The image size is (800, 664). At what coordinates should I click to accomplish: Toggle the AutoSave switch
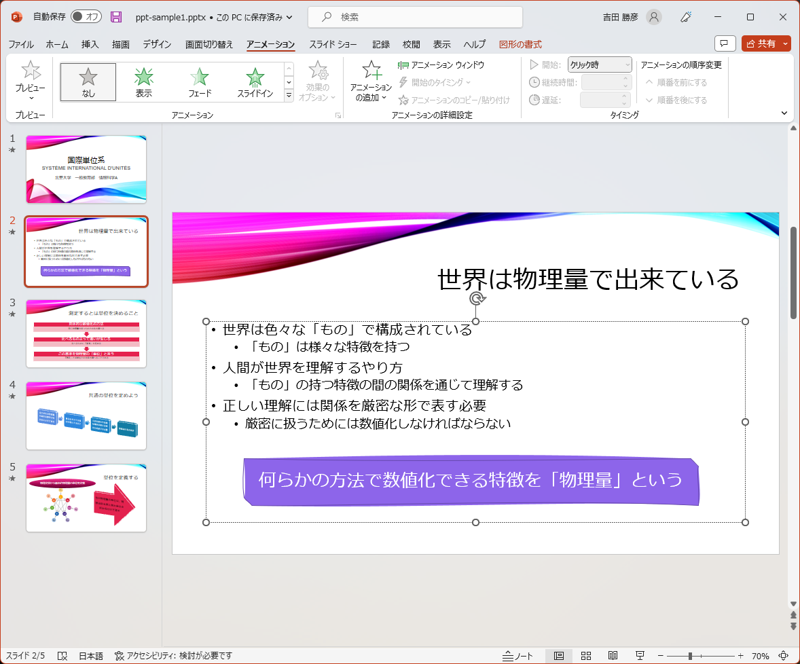(86, 17)
